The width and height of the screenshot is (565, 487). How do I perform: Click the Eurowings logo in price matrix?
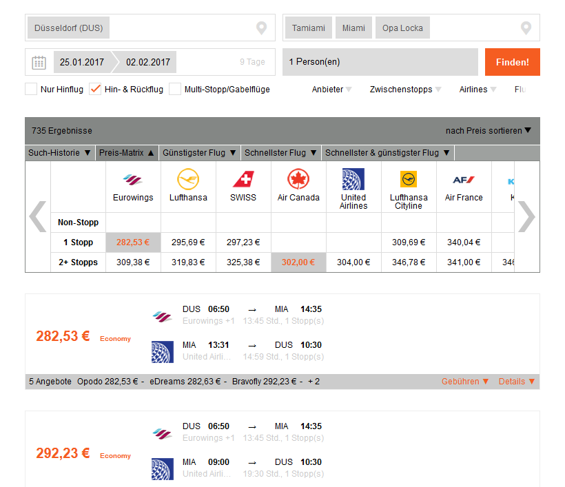(x=133, y=179)
